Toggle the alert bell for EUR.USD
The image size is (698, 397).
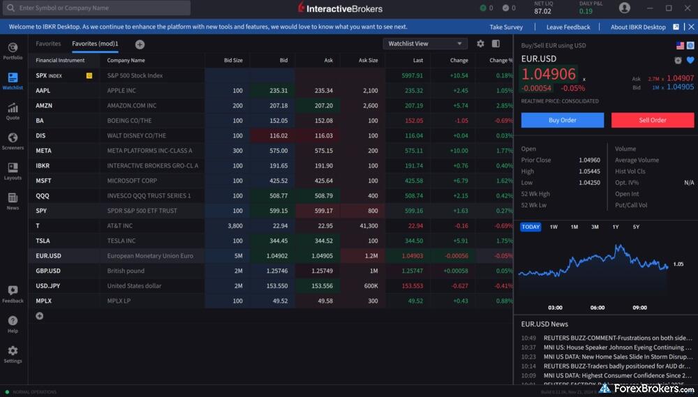tap(678, 60)
